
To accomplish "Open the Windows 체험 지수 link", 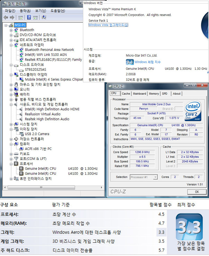I will pyautogui.click(x=148, y=62).
